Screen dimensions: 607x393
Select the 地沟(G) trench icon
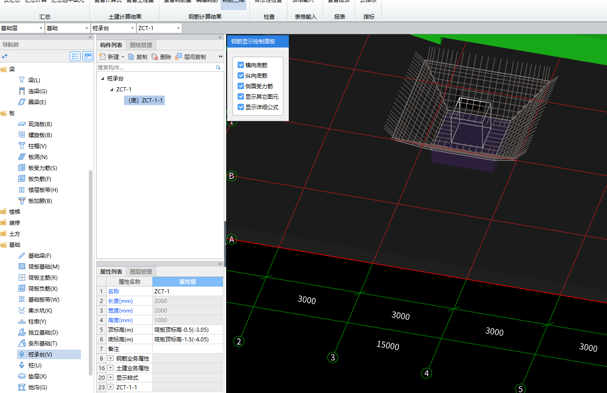(x=22, y=387)
